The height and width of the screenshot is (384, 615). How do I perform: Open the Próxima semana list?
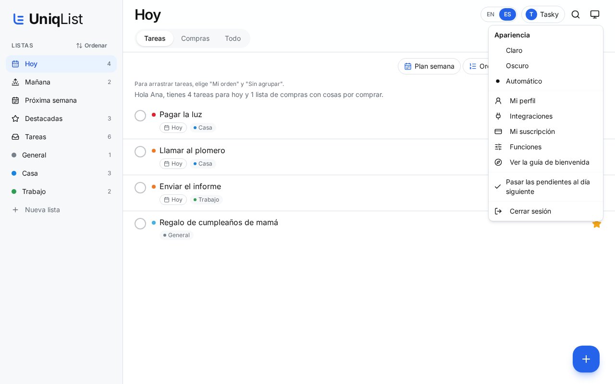61,100
